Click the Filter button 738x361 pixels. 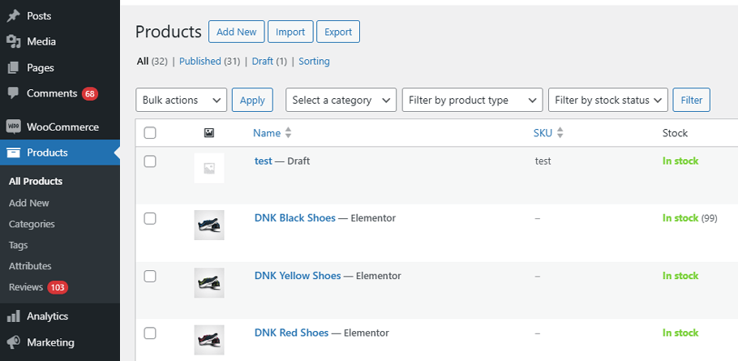point(692,100)
